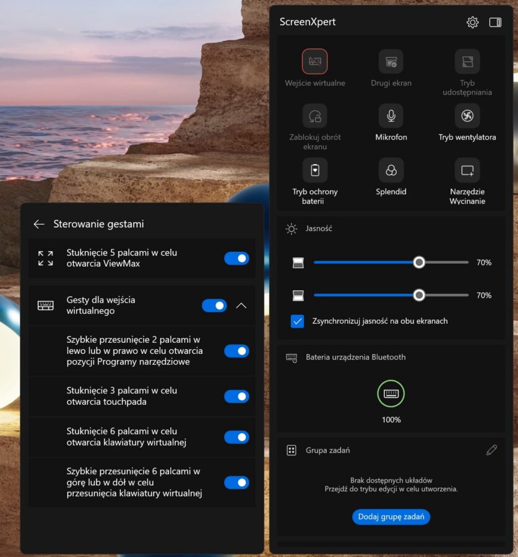Go back from Sterowanie gestami

39,224
